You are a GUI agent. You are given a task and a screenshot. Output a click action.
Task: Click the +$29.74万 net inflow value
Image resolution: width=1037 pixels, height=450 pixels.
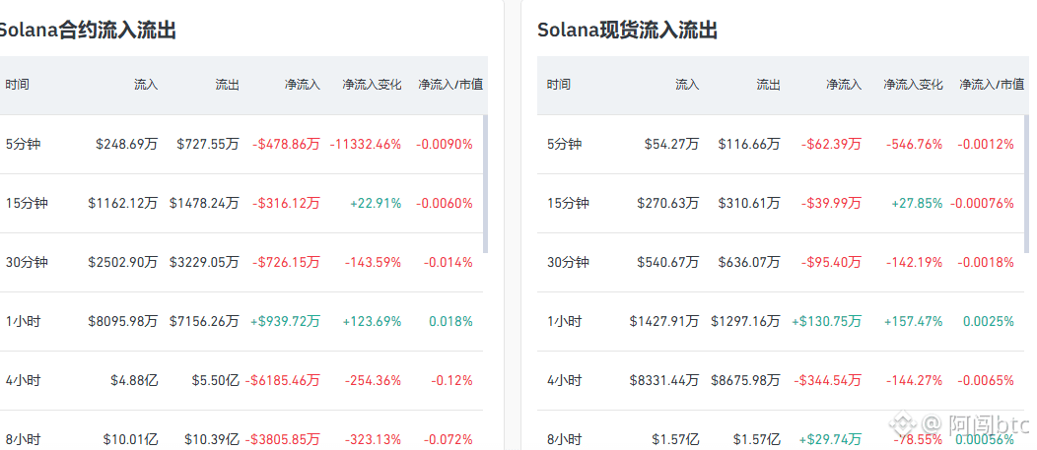(830, 439)
